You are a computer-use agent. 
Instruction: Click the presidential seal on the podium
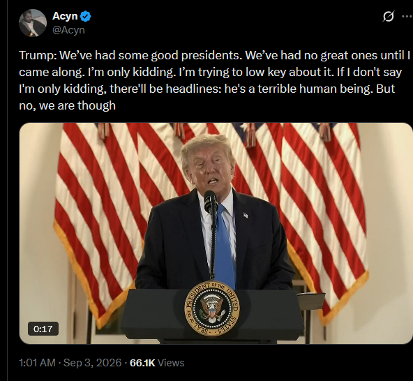point(212,308)
